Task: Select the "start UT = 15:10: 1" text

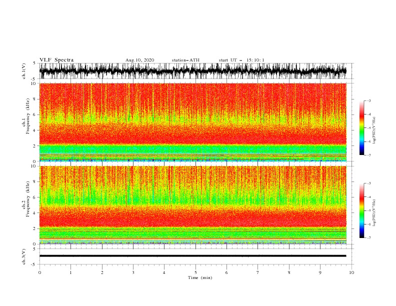Action: click(x=241, y=60)
